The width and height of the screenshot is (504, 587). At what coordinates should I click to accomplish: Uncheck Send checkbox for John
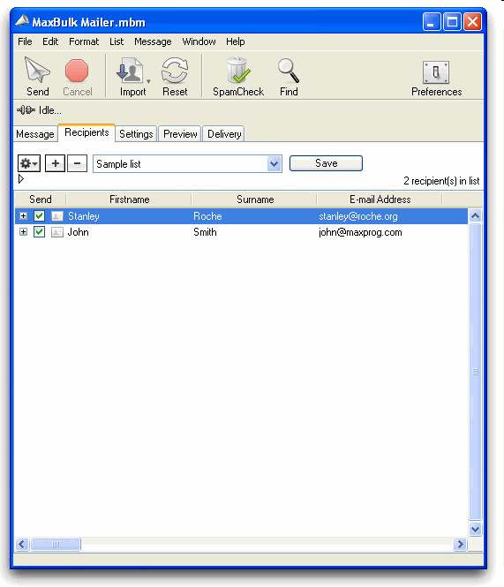pos(40,232)
